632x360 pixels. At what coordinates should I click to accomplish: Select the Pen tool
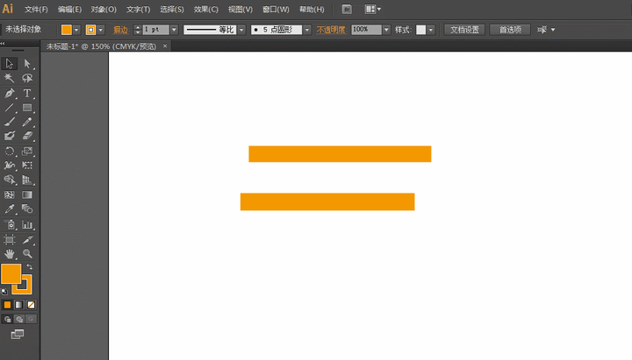click(10, 94)
